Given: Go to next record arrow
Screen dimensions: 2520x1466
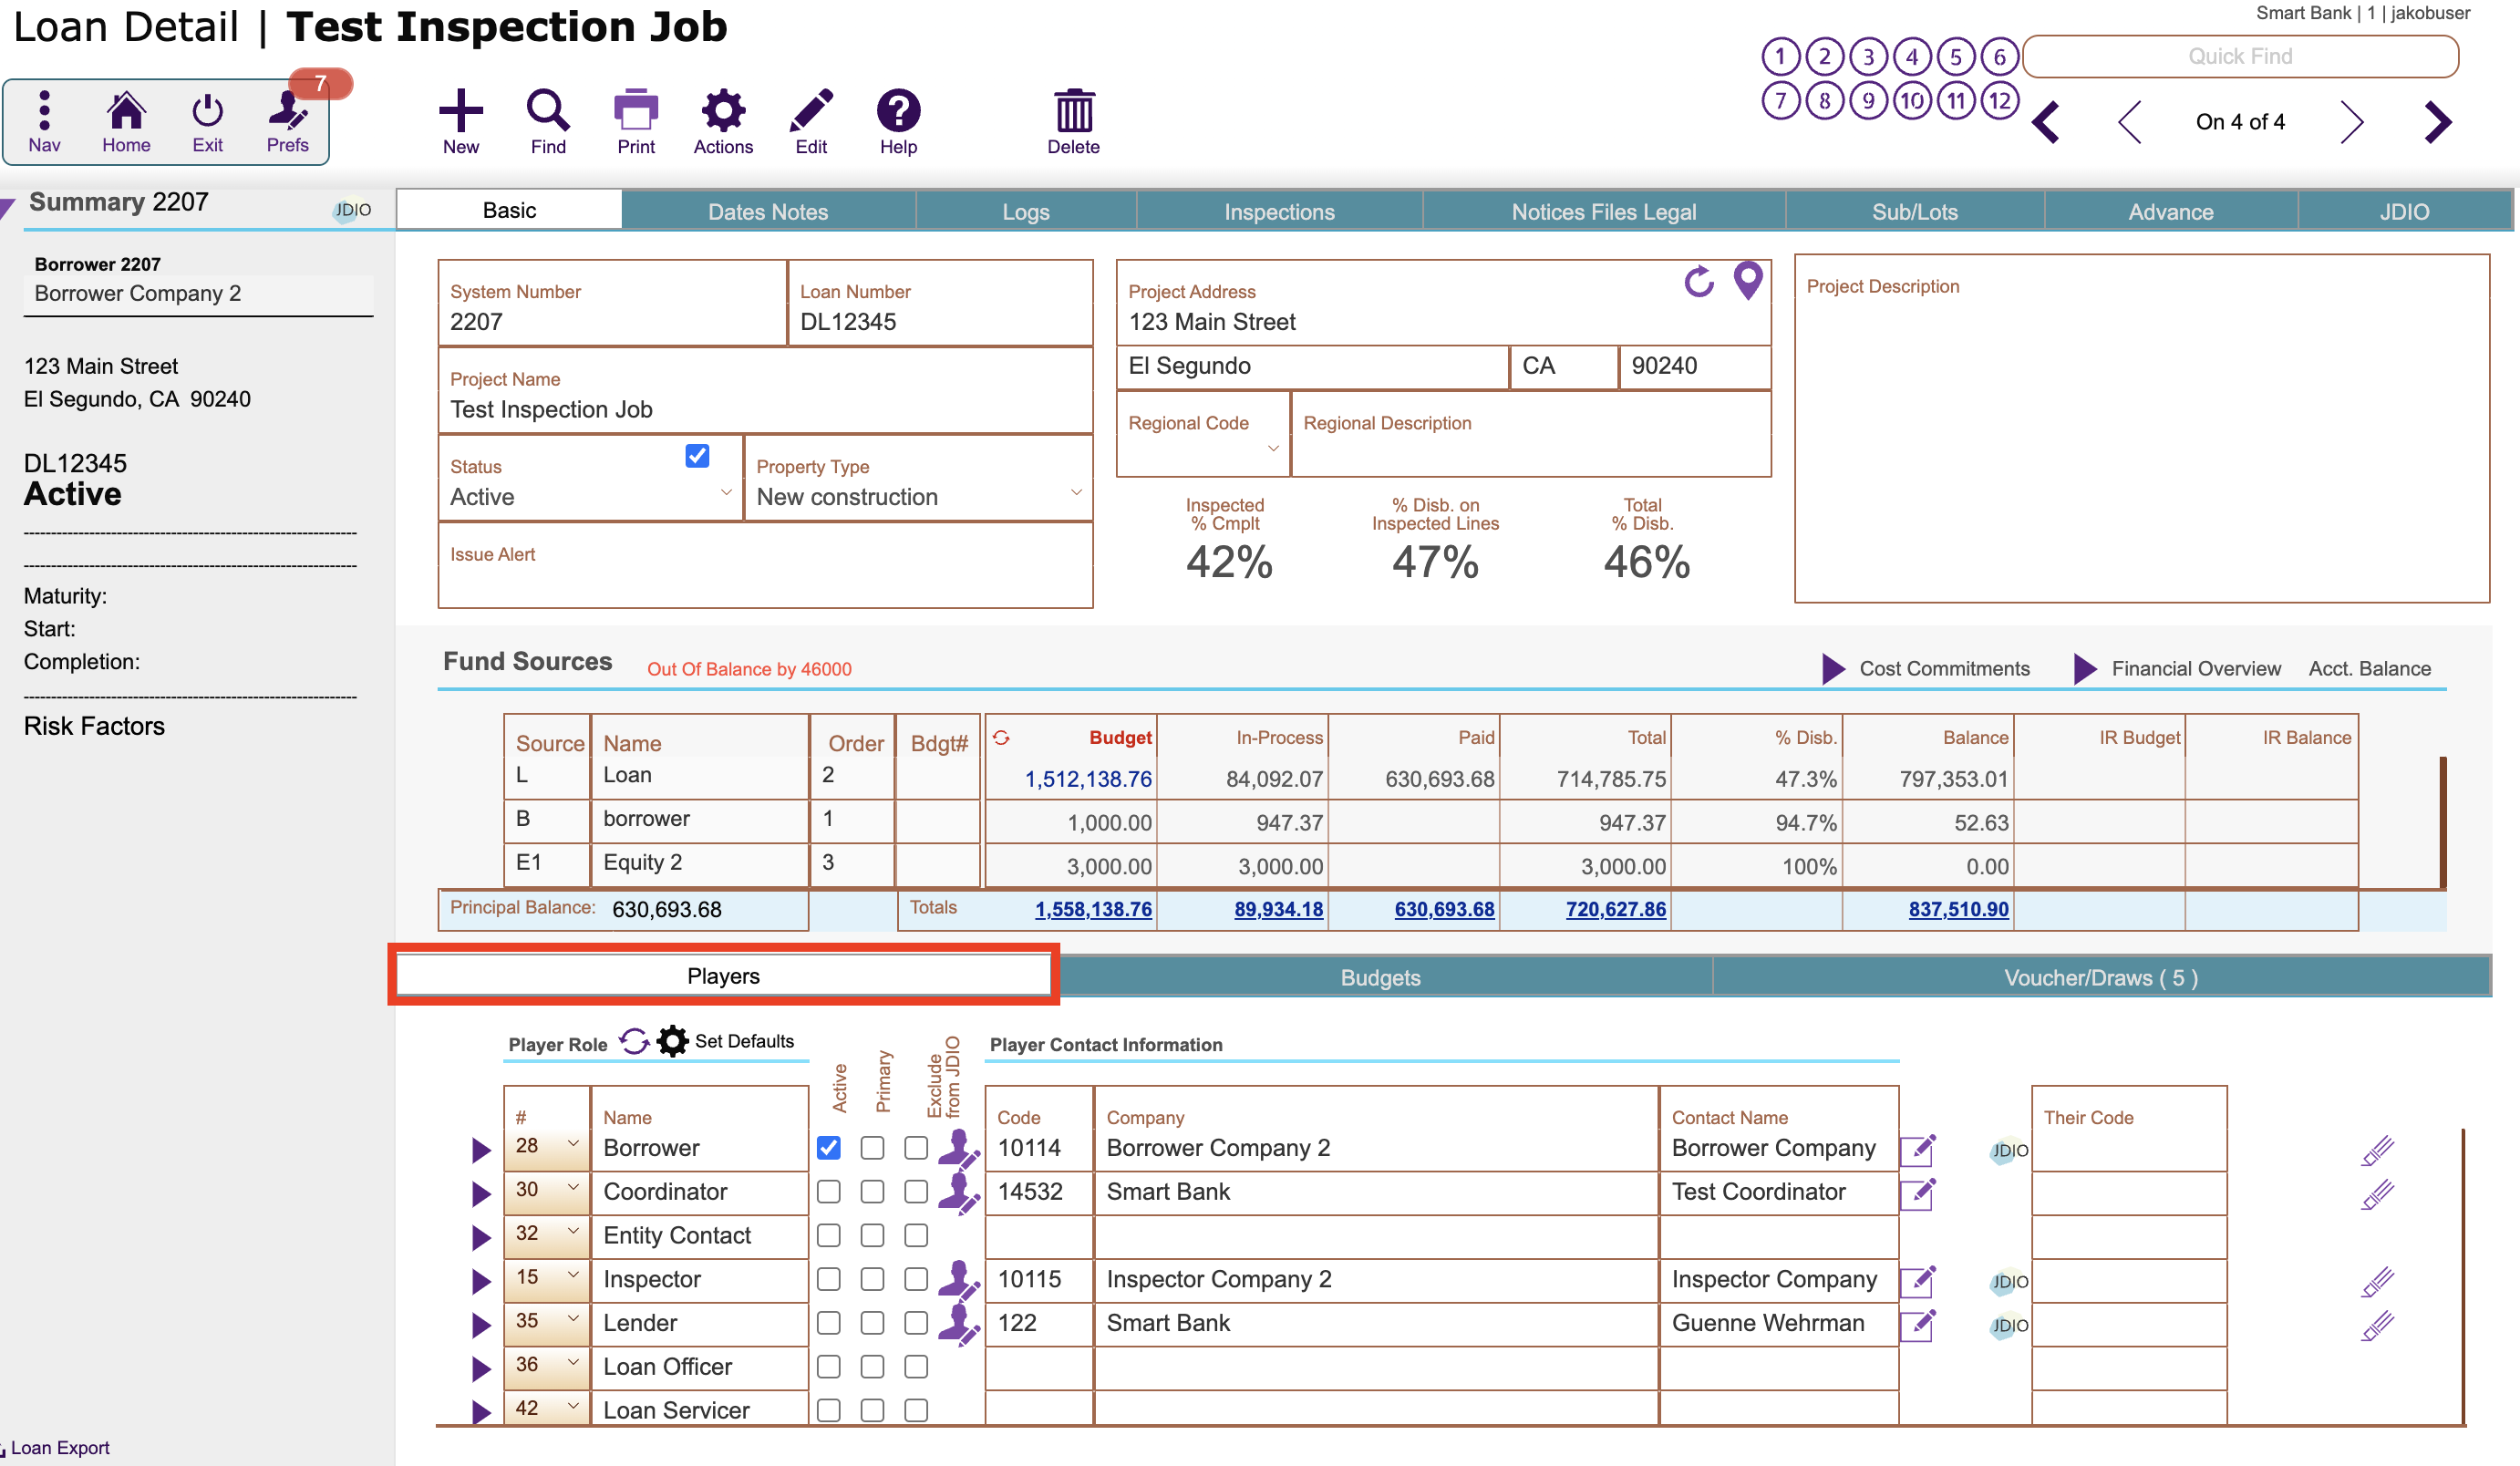Looking at the screenshot, I should 2352,122.
